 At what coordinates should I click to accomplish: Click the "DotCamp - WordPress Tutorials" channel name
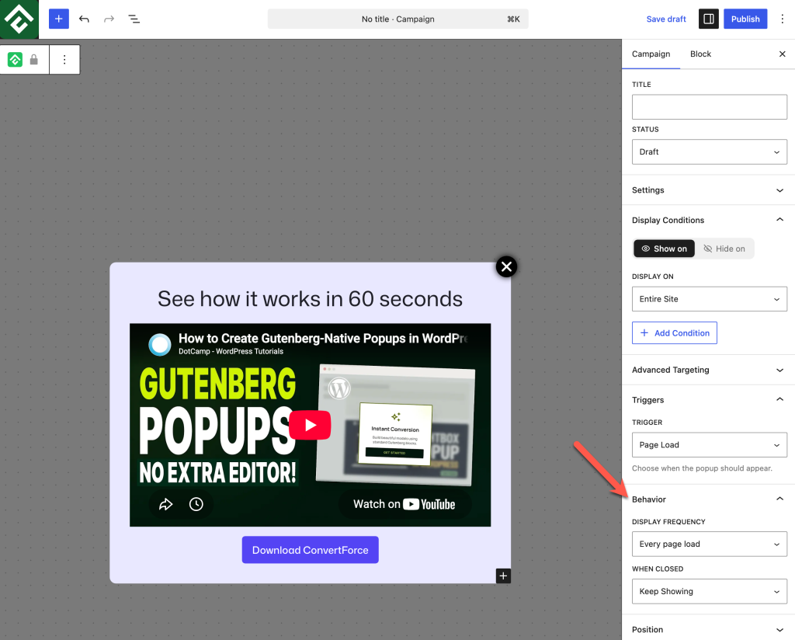[x=231, y=351]
